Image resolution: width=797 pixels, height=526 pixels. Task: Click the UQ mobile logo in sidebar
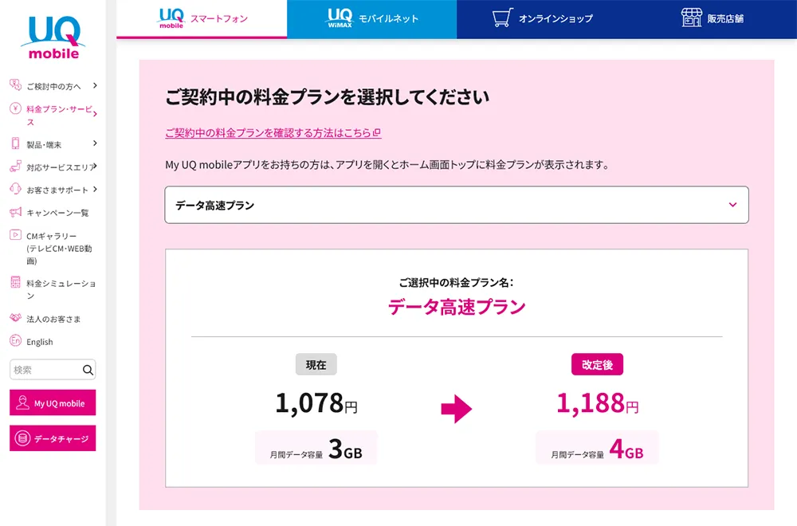pos(53,38)
